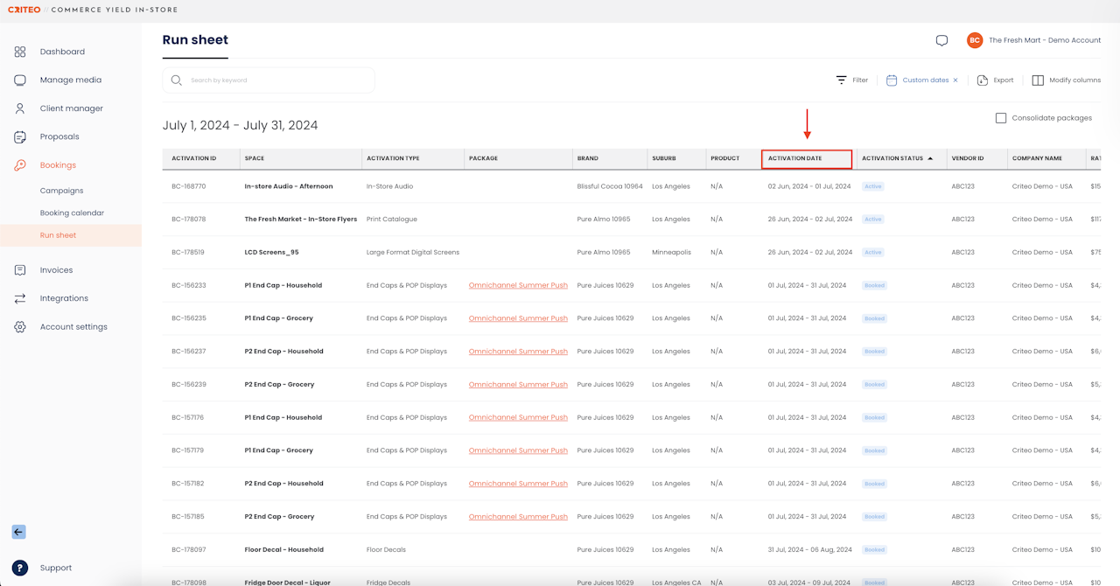The height and width of the screenshot is (586, 1120).
Task: Clear the Custom dates filter with X
Action: point(955,80)
